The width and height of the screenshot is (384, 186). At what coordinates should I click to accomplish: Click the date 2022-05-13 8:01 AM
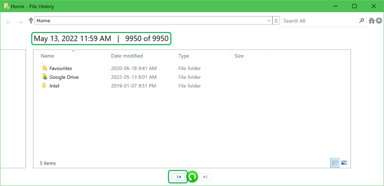click(x=134, y=77)
